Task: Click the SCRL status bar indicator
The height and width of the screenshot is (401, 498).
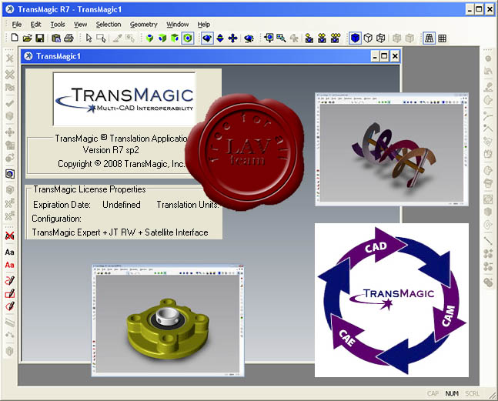Action: [x=472, y=394]
